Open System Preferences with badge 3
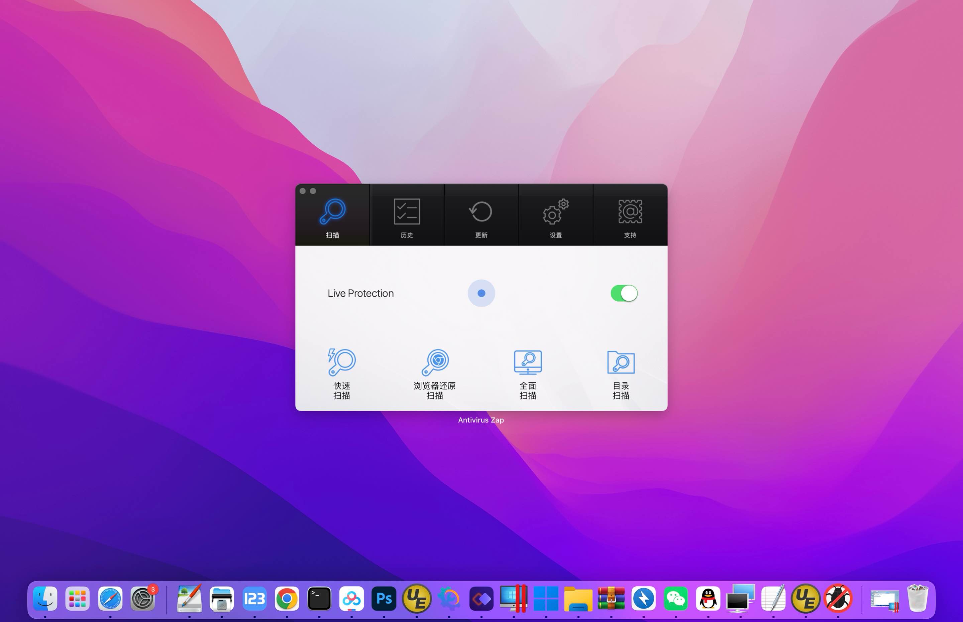963x622 pixels. click(x=143, y=598)
